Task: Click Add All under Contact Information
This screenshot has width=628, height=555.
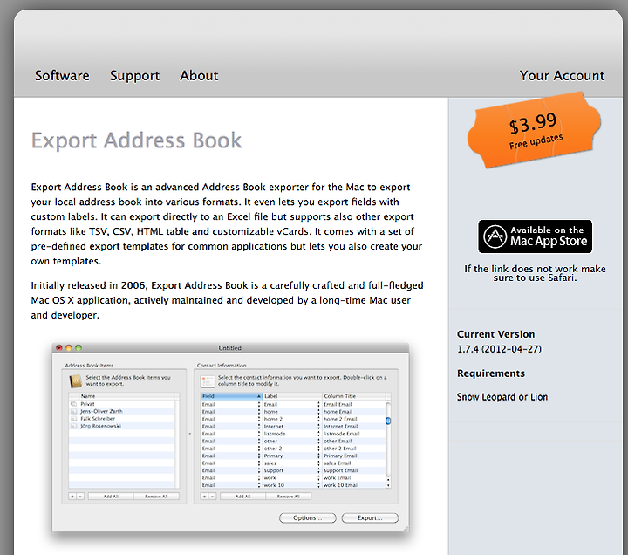Action: 242,496
